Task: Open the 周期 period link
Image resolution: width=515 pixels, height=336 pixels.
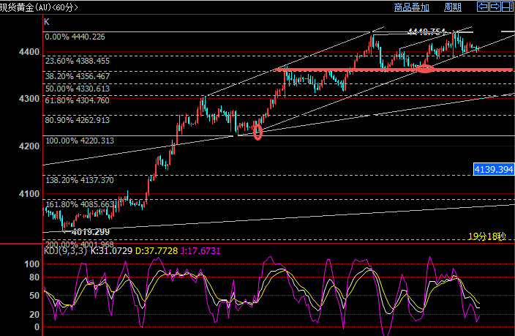Action: click(x=453, y=7)
